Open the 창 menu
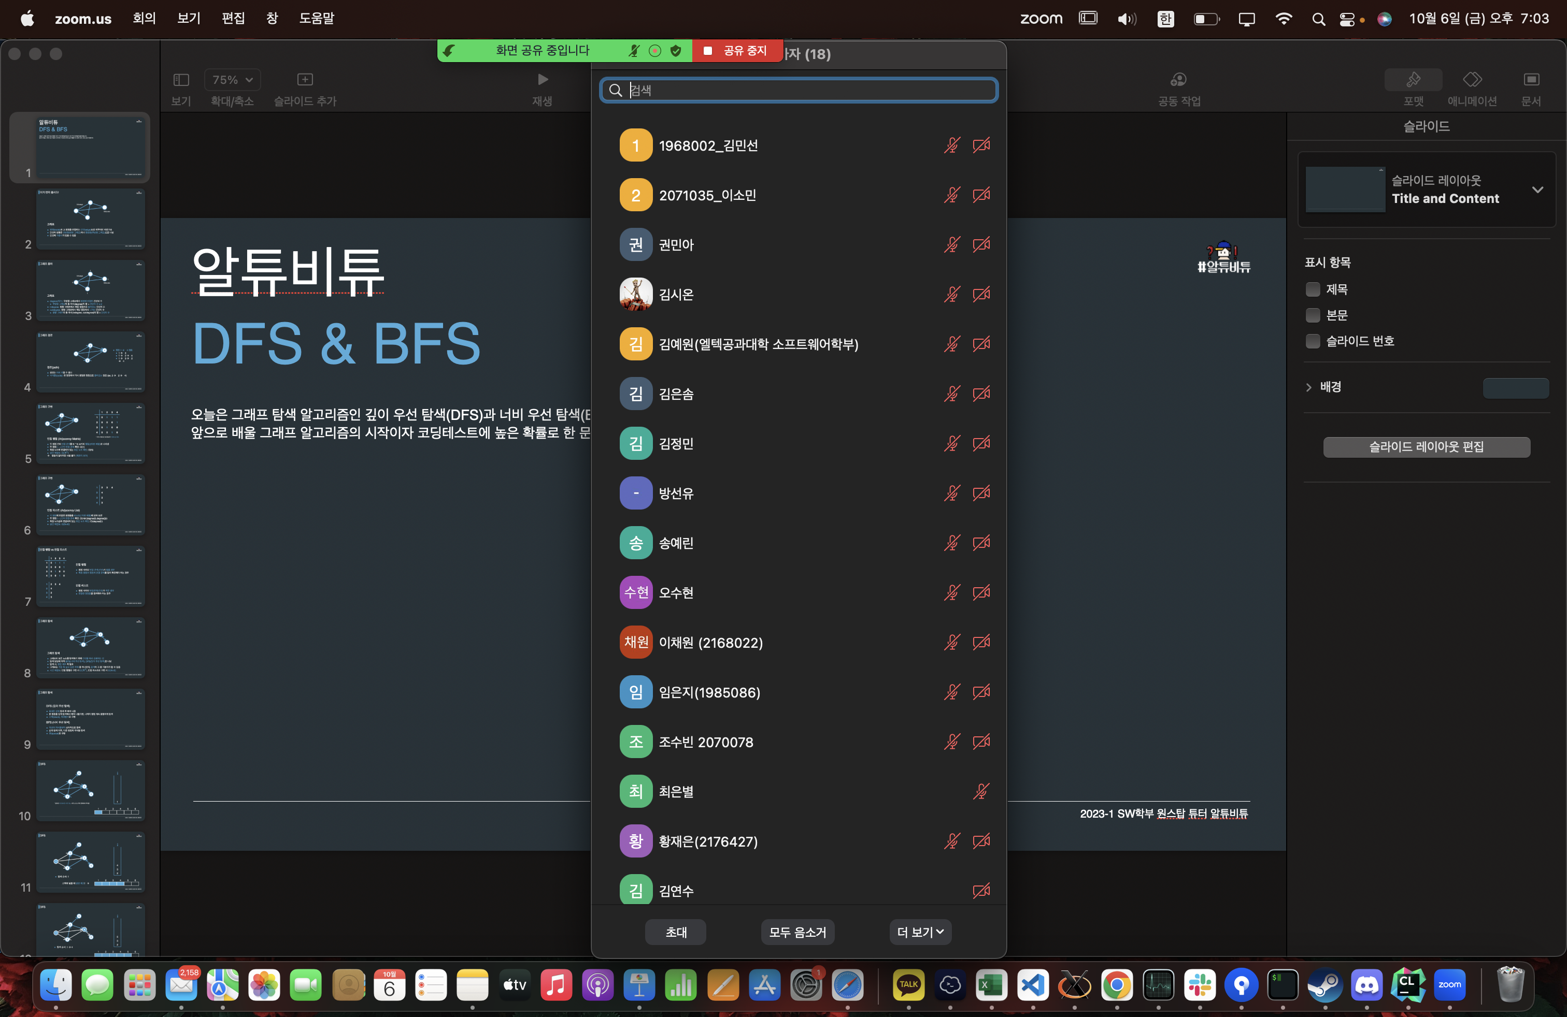Image resolution: width=1567 pixels, height=1017 pixels. [272, 19]
